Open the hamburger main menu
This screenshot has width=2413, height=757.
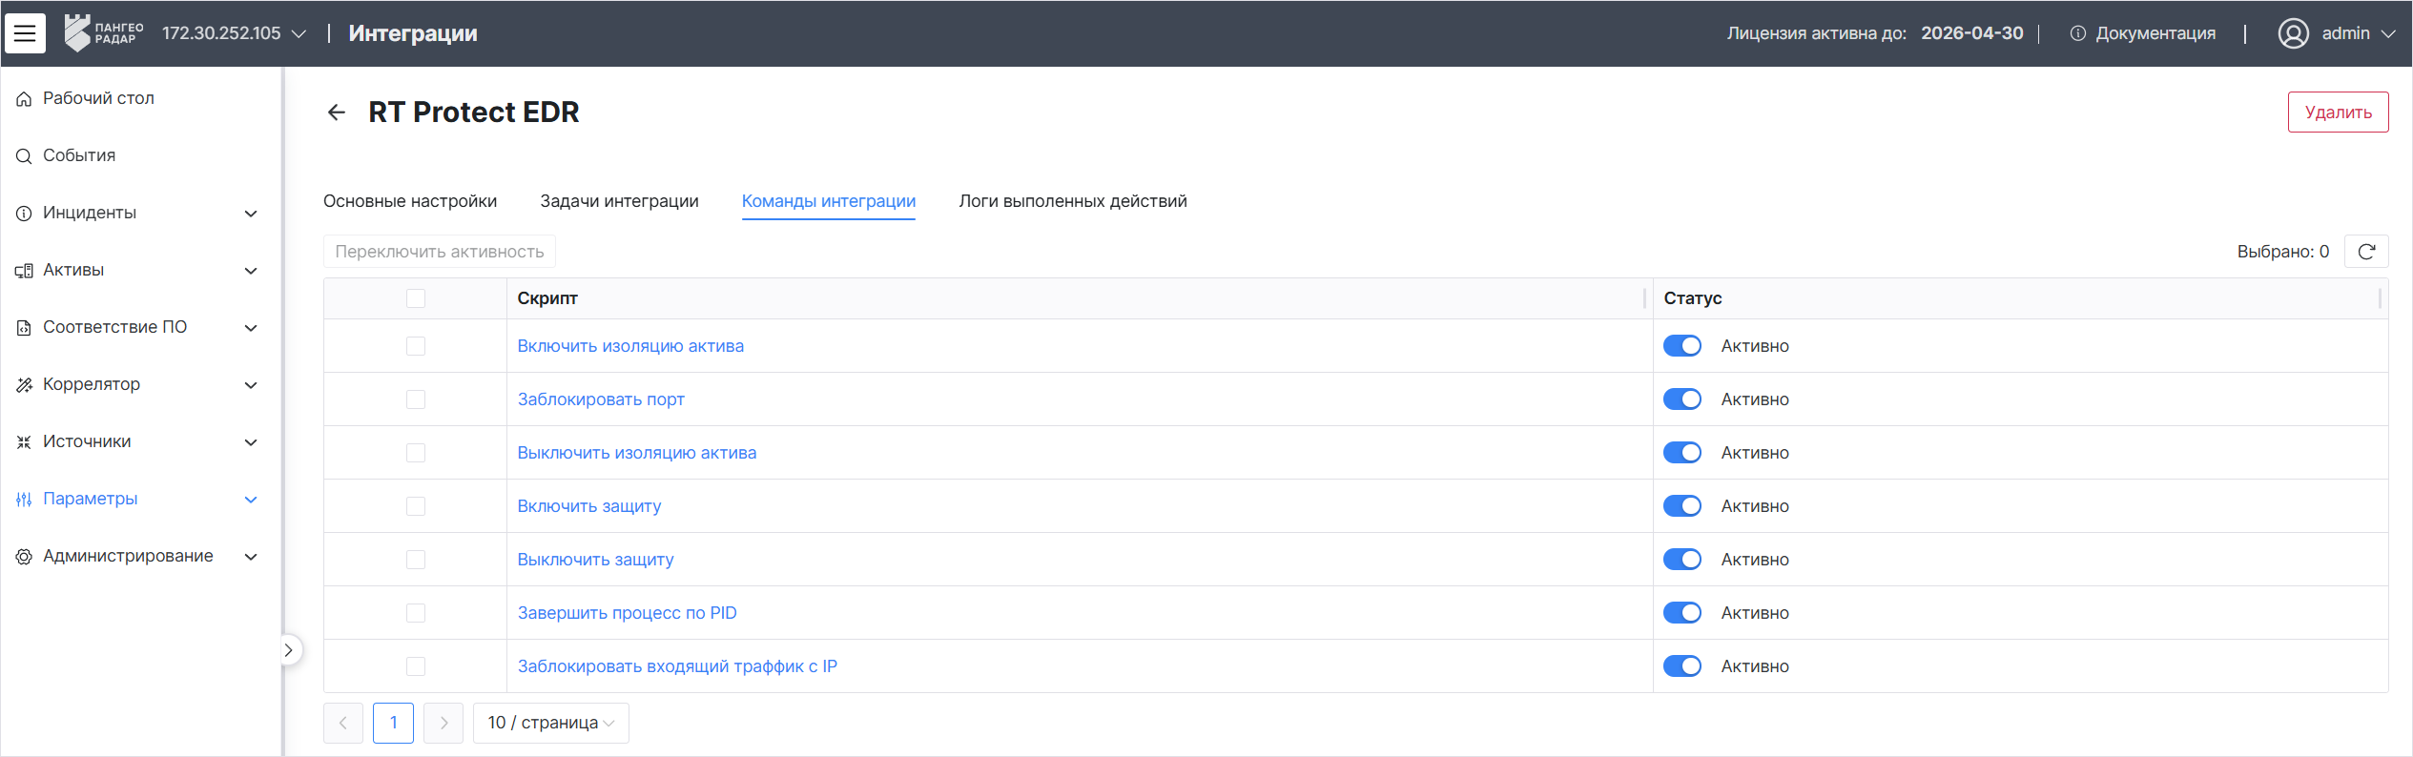pyautogui.click(x=25, y=33)
